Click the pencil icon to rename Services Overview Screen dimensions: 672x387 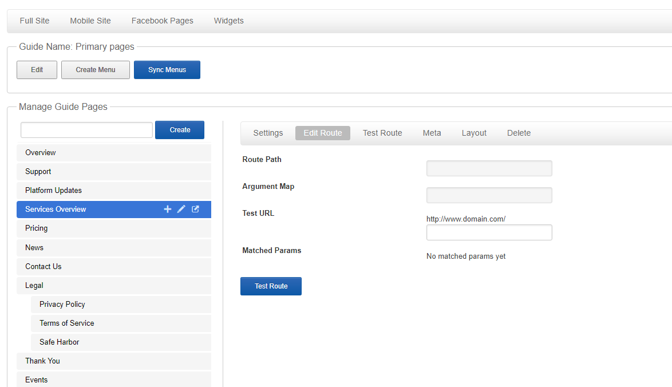(181, 209)
